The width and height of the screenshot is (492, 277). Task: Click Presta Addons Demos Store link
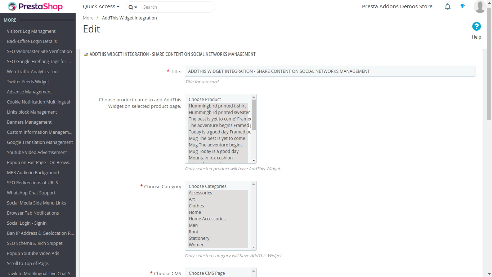coord(397,6)
